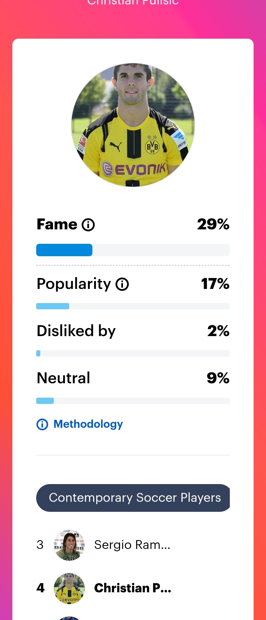Screen dimensions: 266x620
Task: Open the Methodology link text
Action: 88,424
